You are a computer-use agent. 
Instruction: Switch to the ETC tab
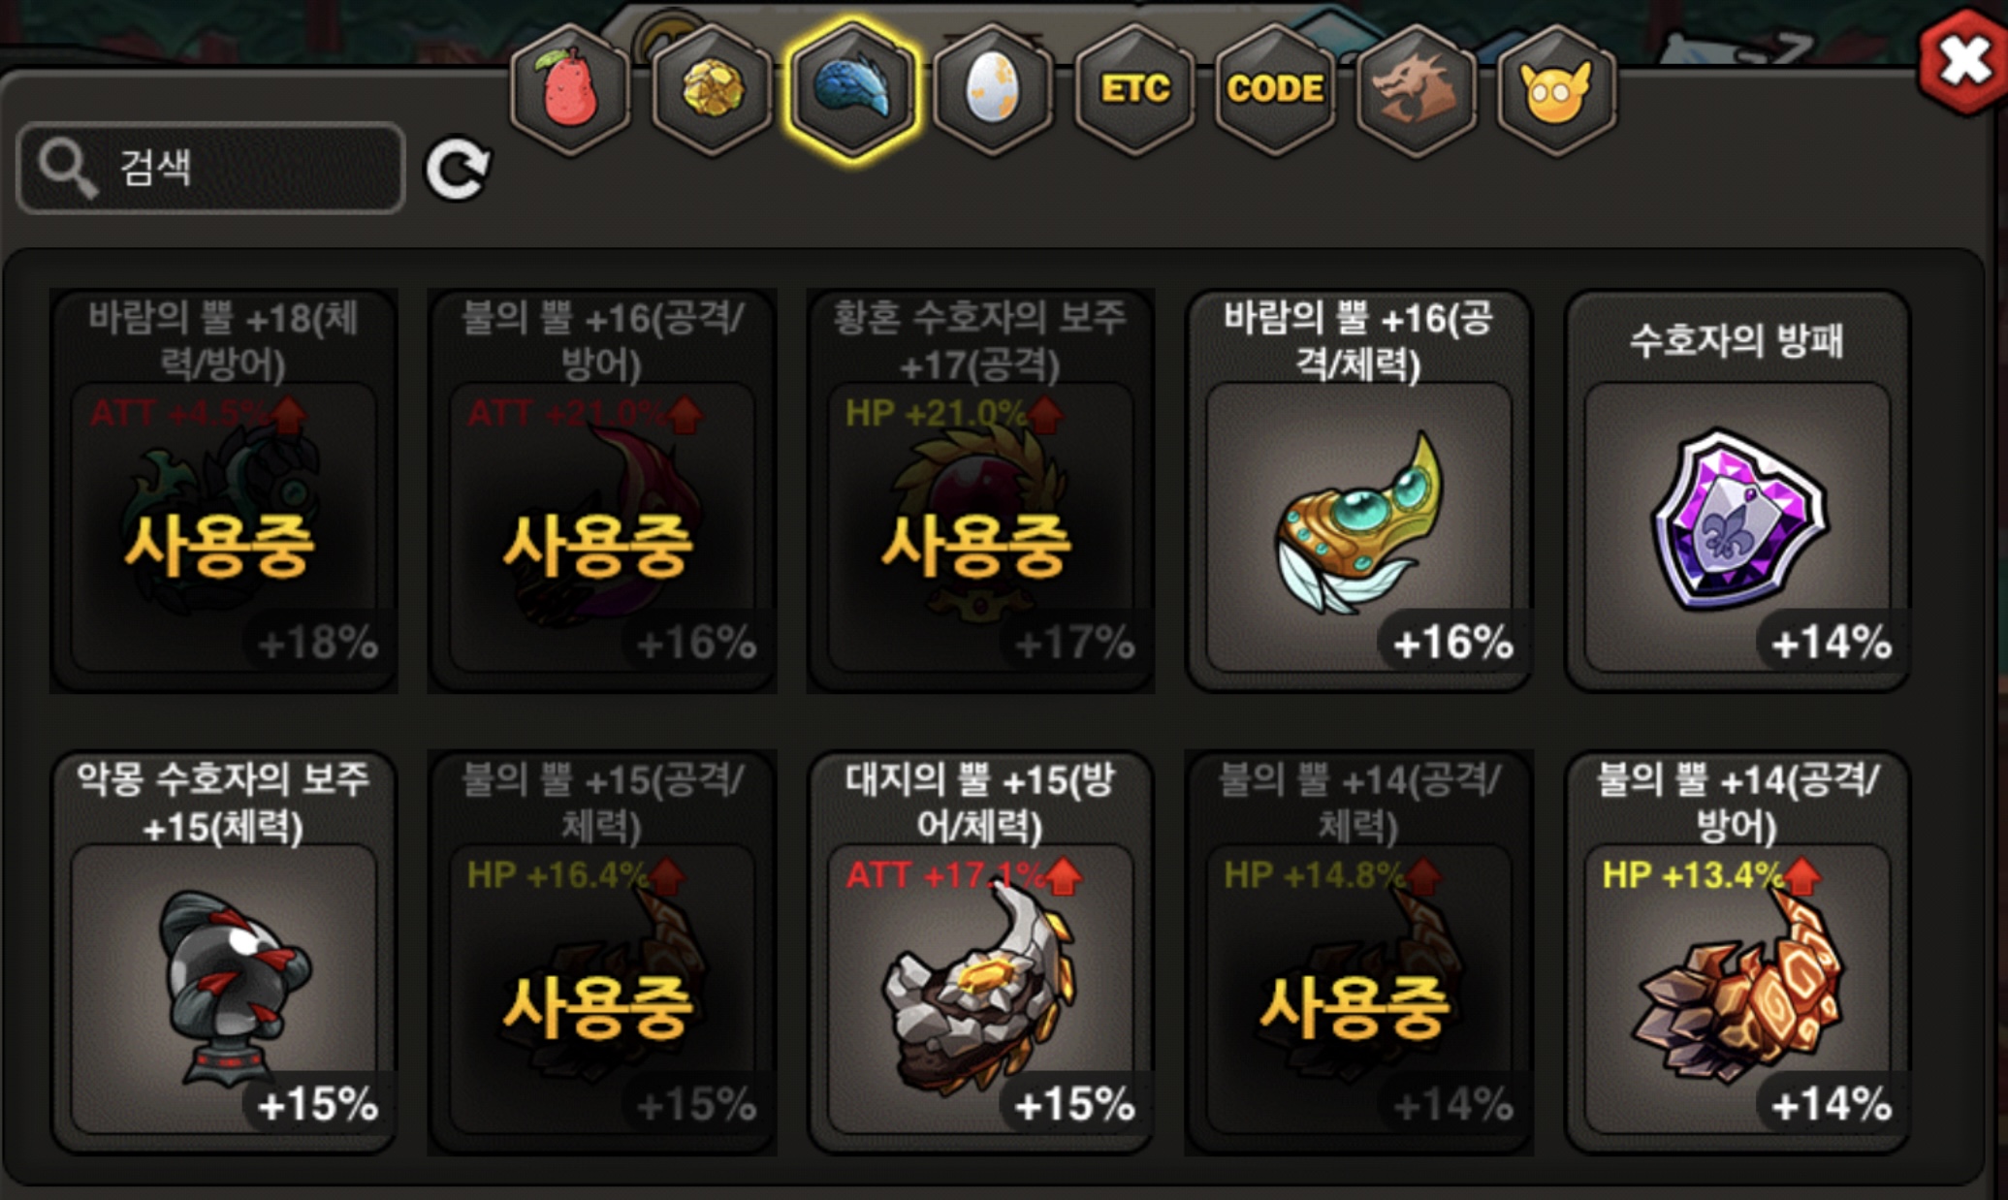(x=1134, y=90)
